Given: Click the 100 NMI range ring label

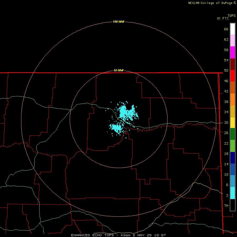Looking at the screenshot, I should click(118, 22).
